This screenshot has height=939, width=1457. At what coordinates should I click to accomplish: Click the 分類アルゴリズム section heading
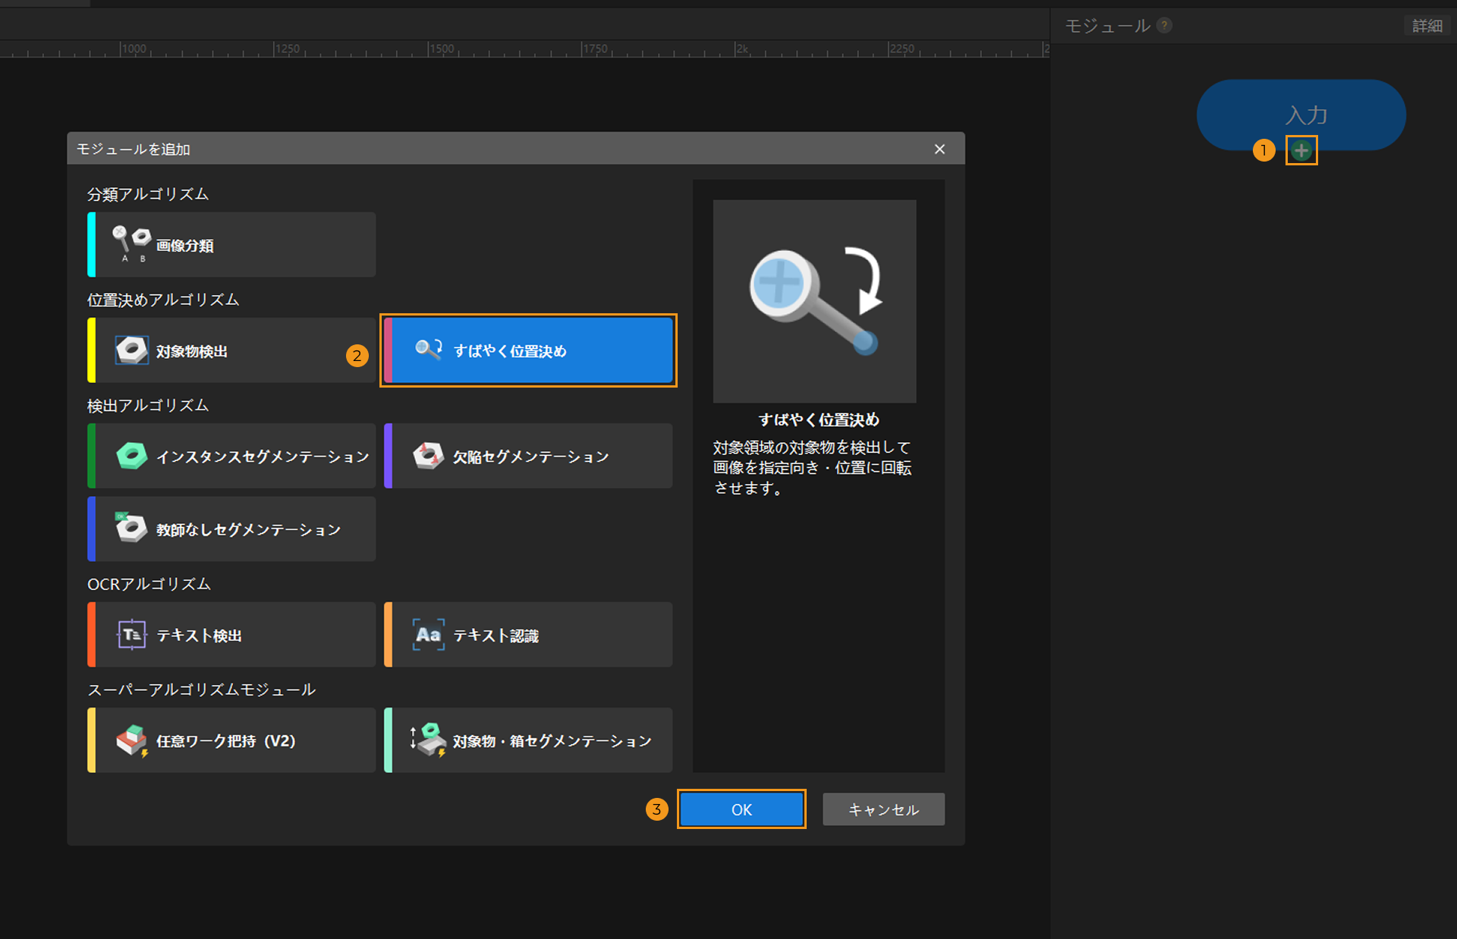pyautogui.click(x=148, y=194)
